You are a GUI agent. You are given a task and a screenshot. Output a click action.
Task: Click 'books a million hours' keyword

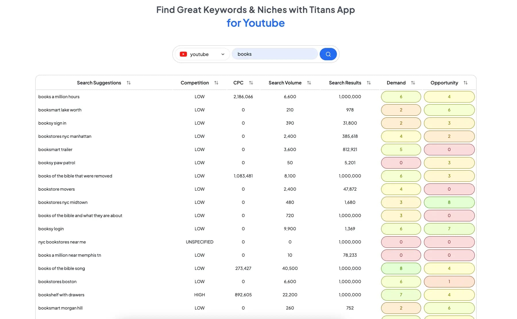[59, 97]
